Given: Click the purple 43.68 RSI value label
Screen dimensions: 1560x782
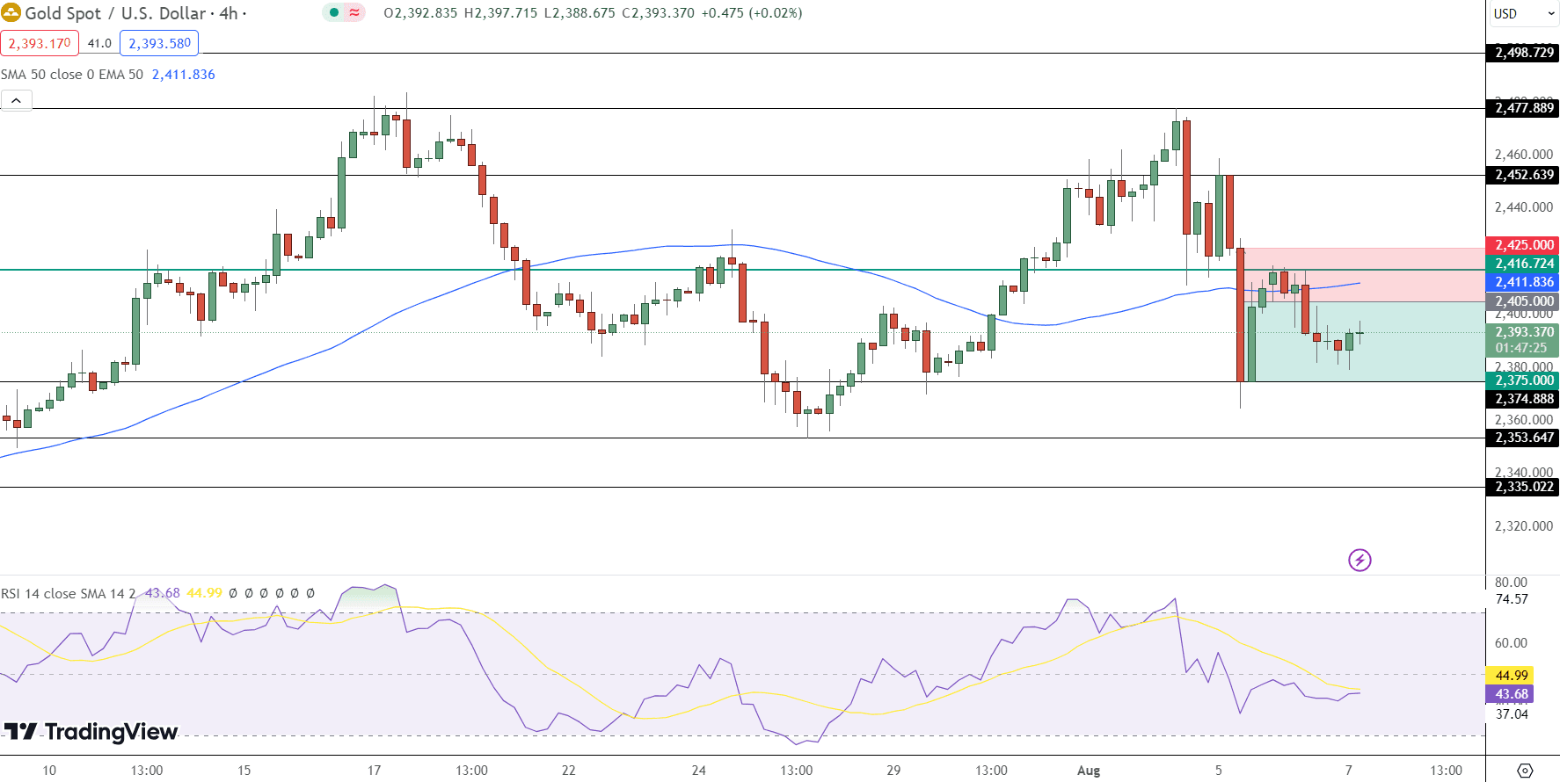Looking at the screenshot, I should click(1511, 694).
